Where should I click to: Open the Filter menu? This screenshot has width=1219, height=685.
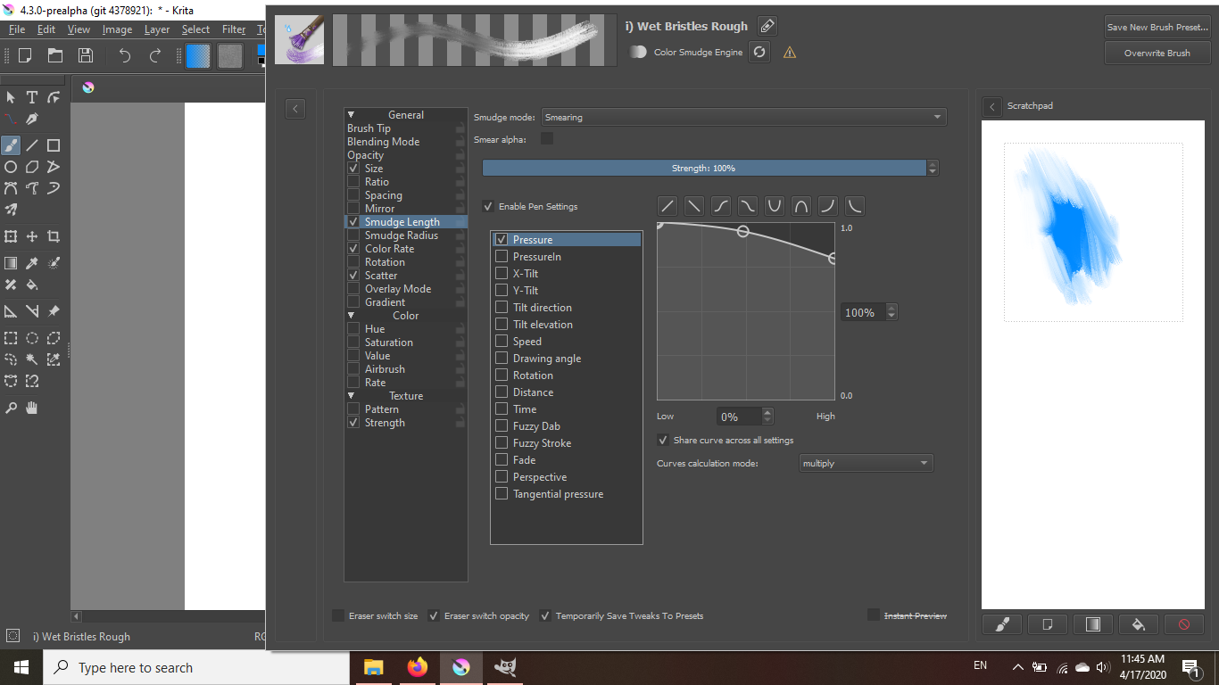point(234,29)
